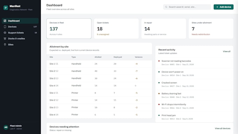
Task: Open the In repair card
Action: (x=164, y=29)
